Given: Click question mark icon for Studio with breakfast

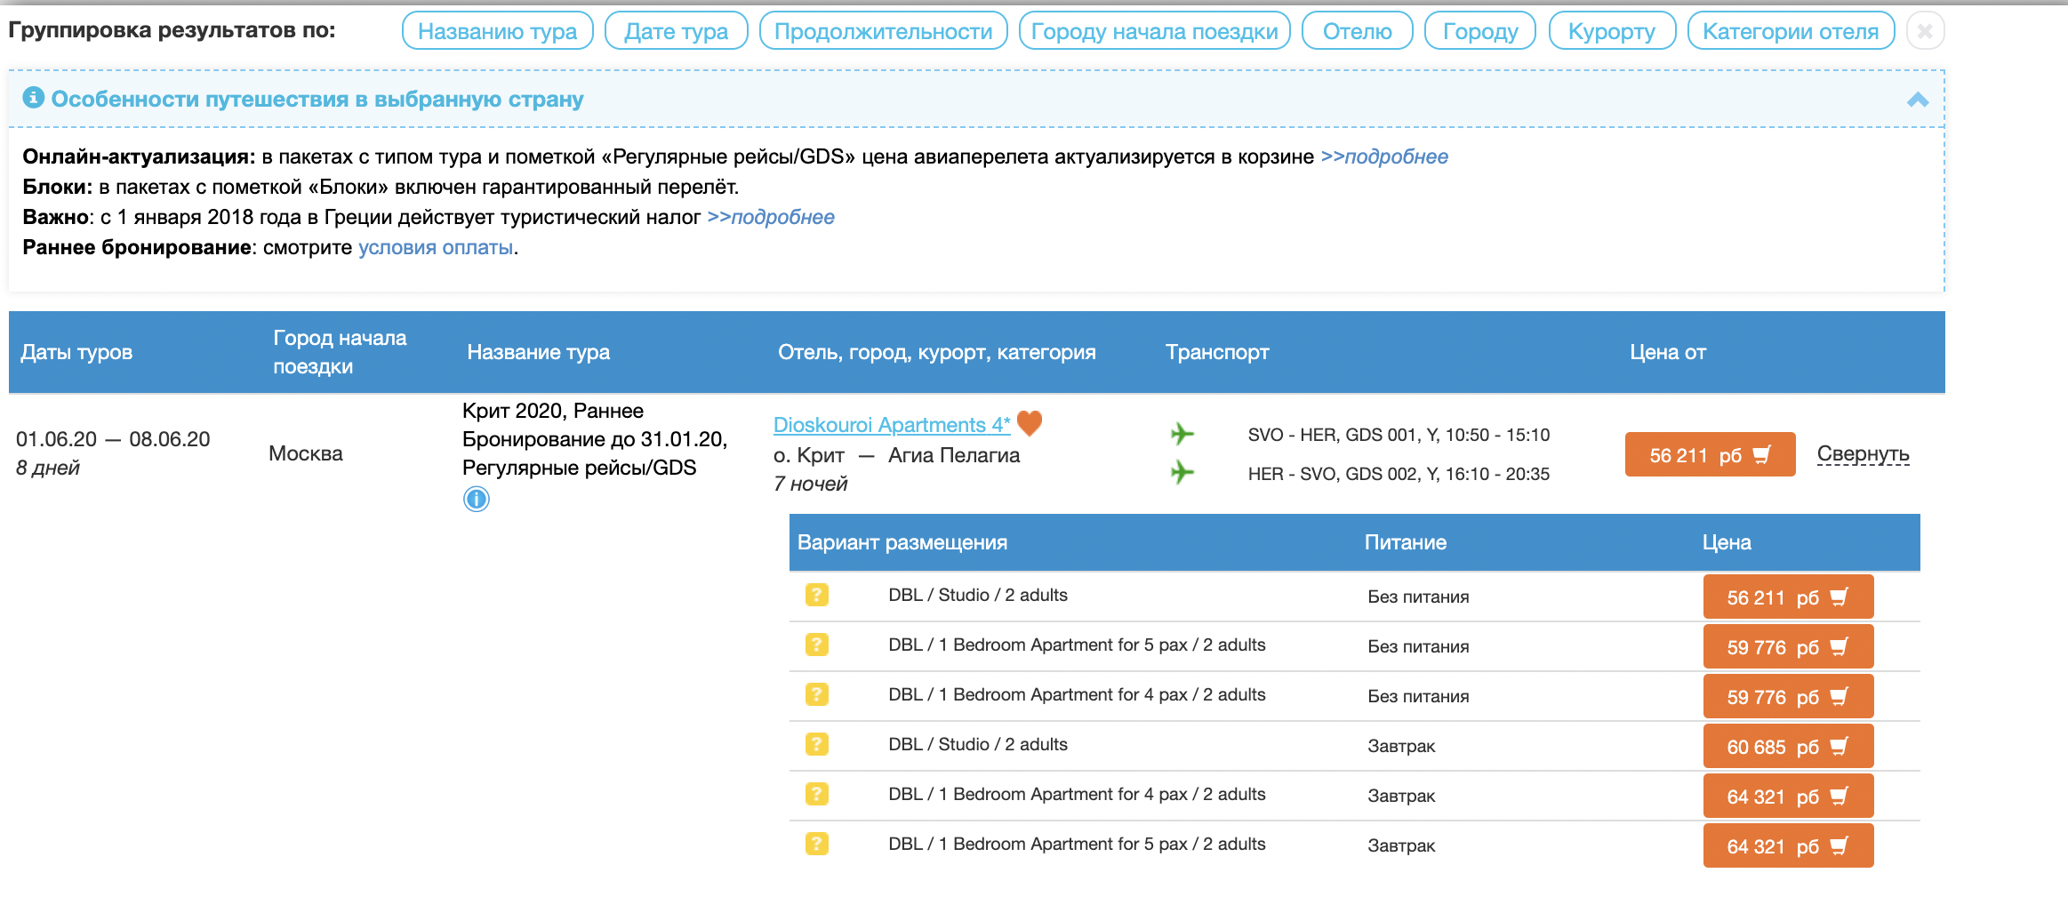Looking at the screenshot, I should pyautogui.click(x=816, y=744).
